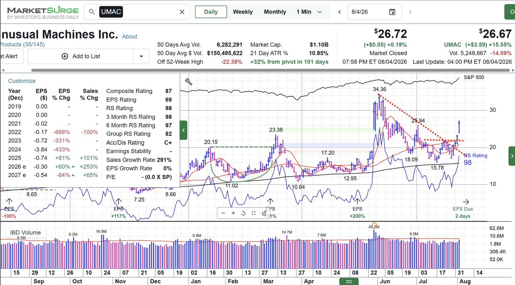Switch to the Monthly chart
Screen dimensions: 515x285
[275, 12]
